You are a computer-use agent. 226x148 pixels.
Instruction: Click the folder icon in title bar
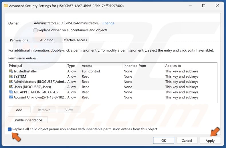click(6, 6)
